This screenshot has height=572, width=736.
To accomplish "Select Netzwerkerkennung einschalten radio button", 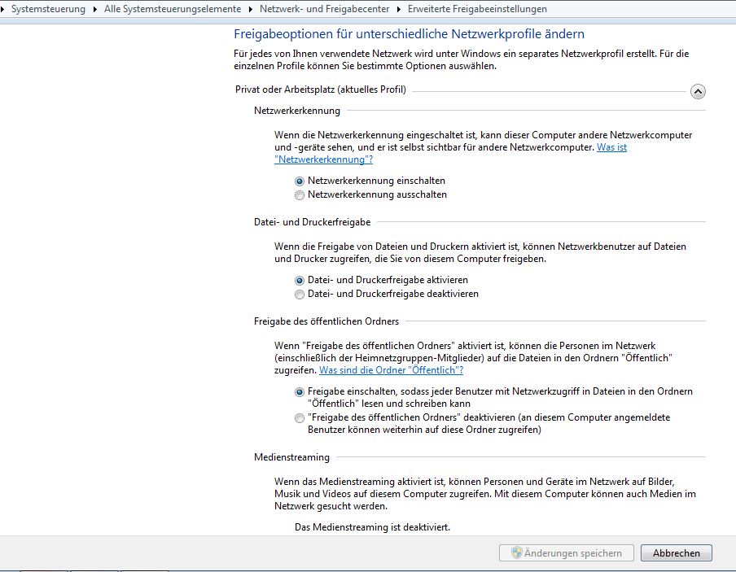I will 300,181.
